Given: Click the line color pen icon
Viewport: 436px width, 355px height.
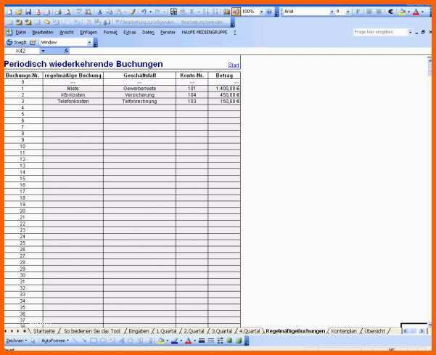Looking at the screenshot, I should click(x=174, y=340).
